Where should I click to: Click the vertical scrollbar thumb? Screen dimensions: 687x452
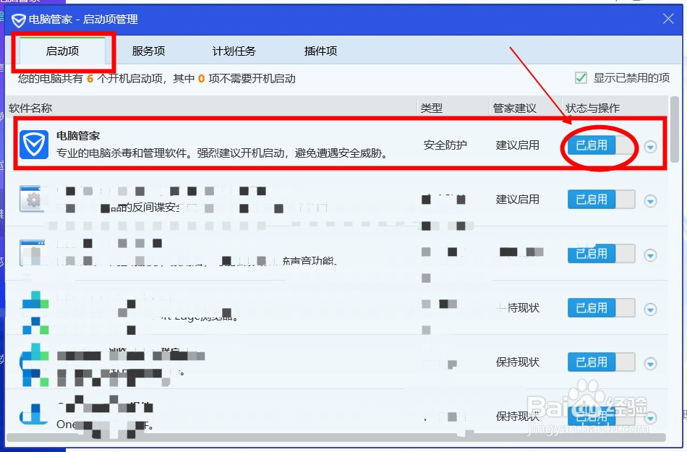coord(675,129)
